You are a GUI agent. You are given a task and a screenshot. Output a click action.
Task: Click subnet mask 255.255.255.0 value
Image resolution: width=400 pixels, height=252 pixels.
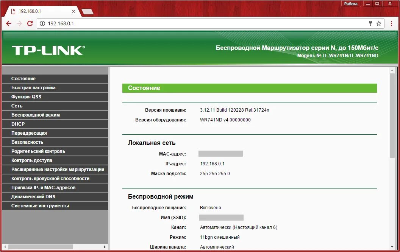(x=215, y=174)
